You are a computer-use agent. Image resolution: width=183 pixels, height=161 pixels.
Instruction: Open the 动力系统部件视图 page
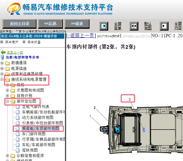coord(38,117)
